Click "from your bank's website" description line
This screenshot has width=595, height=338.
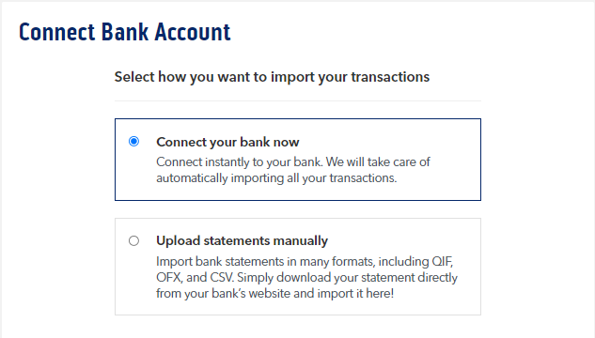point(275,293)
